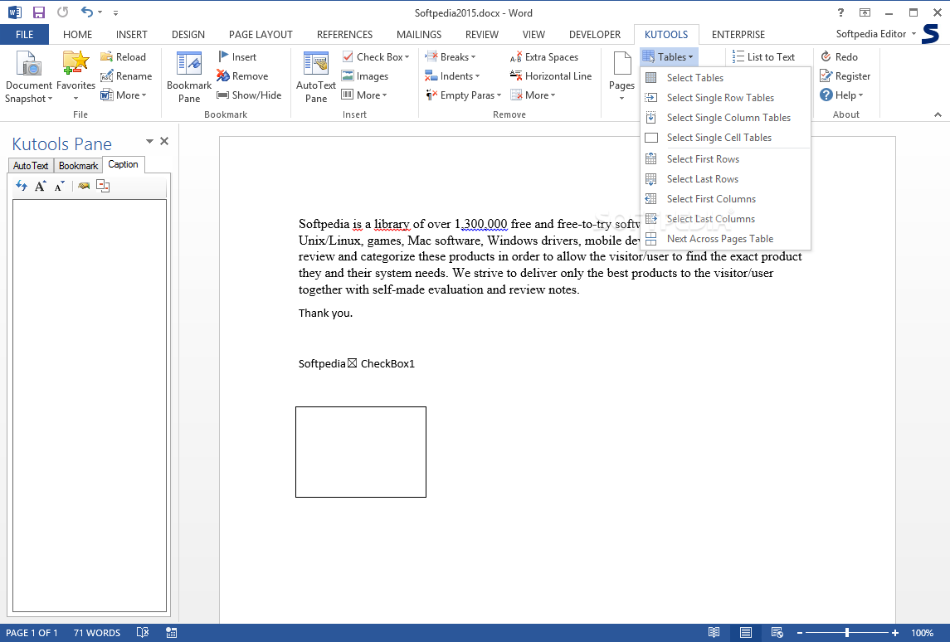This screenshot has height=642, width=950.
Task: Click the macro recording status icon
Action: click(172, 633)
